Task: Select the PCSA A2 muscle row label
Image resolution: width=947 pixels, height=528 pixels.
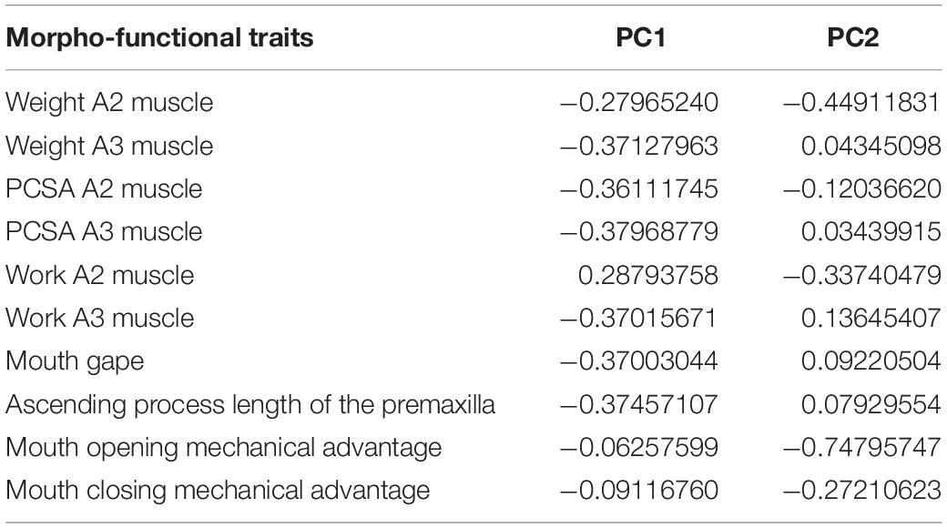Action: click(x=104, y=188)
